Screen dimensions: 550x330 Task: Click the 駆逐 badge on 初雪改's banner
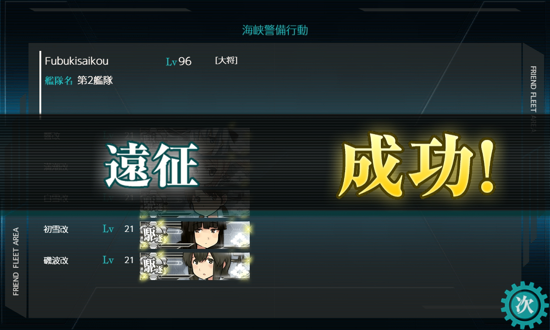(152, 234)
